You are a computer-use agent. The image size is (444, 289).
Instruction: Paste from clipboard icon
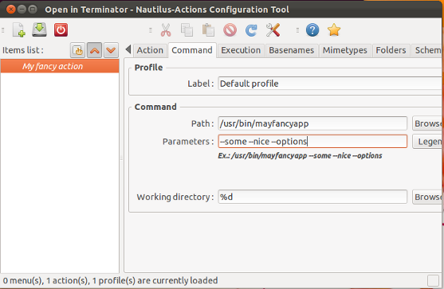208,30
